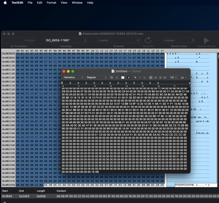Click the right margin marker on ruler
This screenshot has width=219, height=203.
189,83
